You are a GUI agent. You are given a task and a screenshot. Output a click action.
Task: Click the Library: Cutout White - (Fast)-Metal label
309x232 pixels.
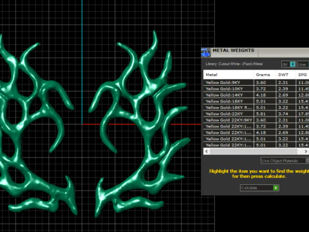pos(234,64)
